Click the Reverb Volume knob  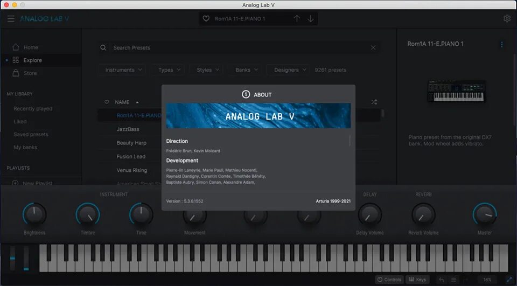pyautogui.click(x=423, y=214)
